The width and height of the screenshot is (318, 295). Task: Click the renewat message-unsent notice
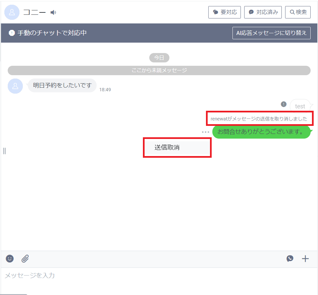[259, 119]
